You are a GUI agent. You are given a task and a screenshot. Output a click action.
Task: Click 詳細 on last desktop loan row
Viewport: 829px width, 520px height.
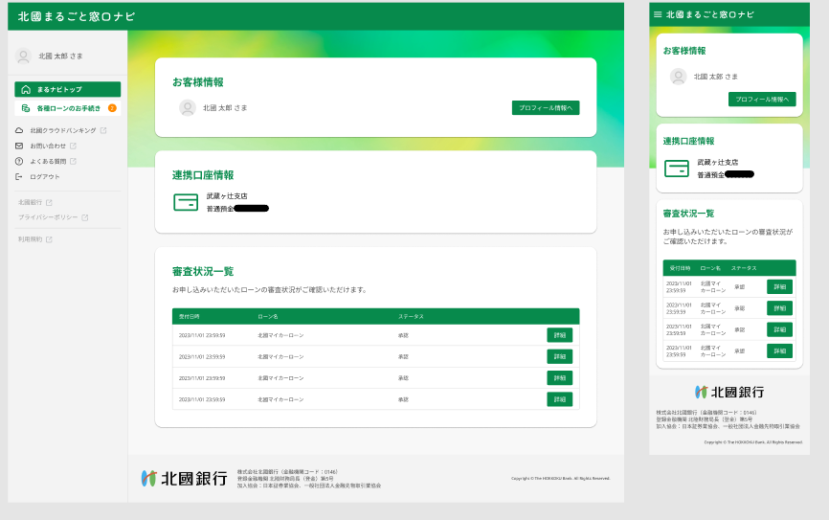[559, 399]
